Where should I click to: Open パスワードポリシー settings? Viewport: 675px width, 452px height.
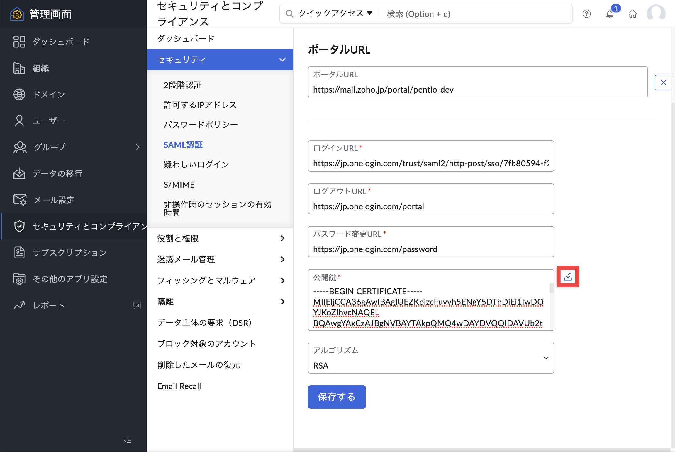201,125
